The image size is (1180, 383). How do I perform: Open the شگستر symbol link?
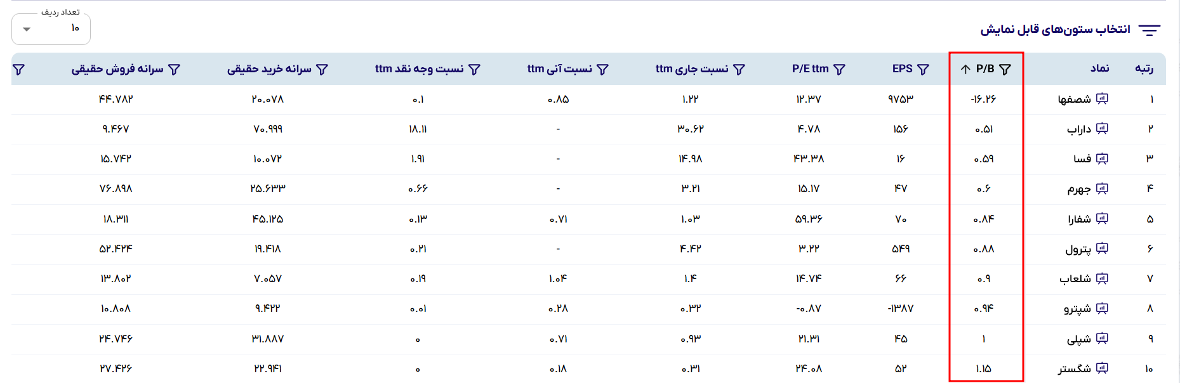click(x=1074, y=368)
